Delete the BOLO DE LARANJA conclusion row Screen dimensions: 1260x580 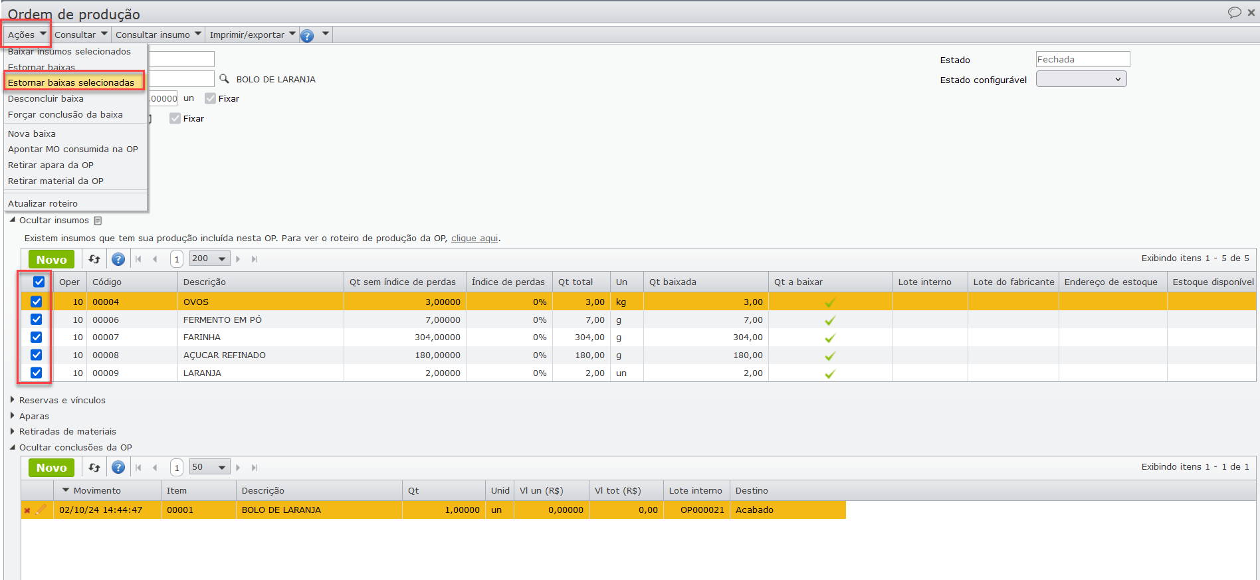(27, 510)
